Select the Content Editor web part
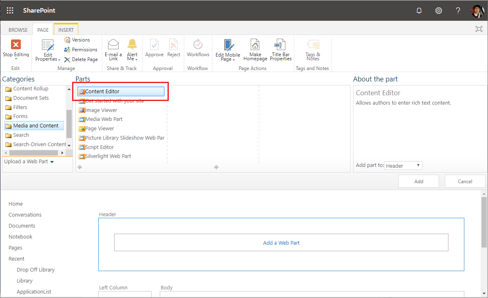 pyautogui.click(x=121, y=91)
